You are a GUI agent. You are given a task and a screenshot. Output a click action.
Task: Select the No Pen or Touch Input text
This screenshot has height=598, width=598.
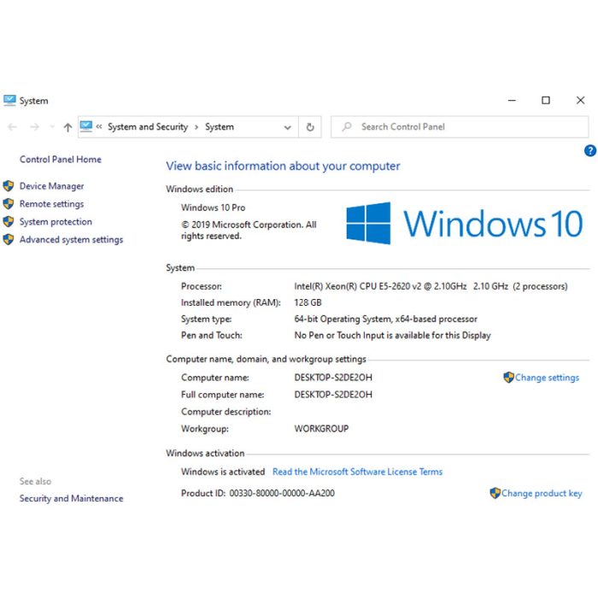click(392, 336)
